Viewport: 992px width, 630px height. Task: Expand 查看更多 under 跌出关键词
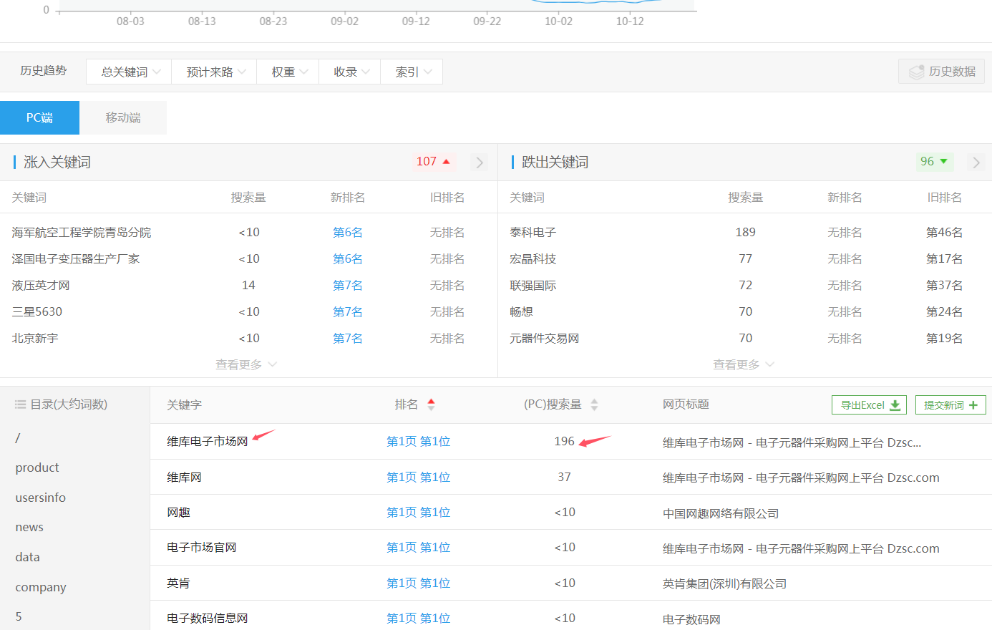click(743, 364)
